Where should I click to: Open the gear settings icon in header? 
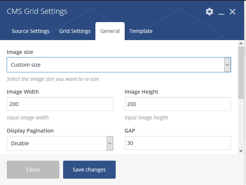[209, 12]
